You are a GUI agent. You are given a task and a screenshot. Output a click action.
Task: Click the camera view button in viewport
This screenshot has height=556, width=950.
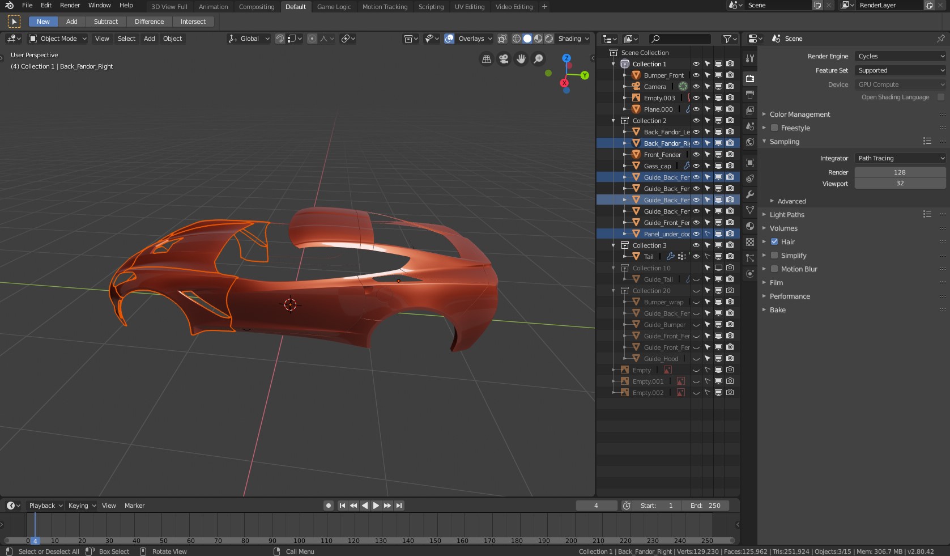(504, 59)
